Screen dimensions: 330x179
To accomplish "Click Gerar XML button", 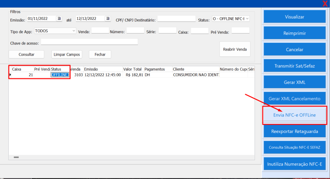I will pos(295,82).
